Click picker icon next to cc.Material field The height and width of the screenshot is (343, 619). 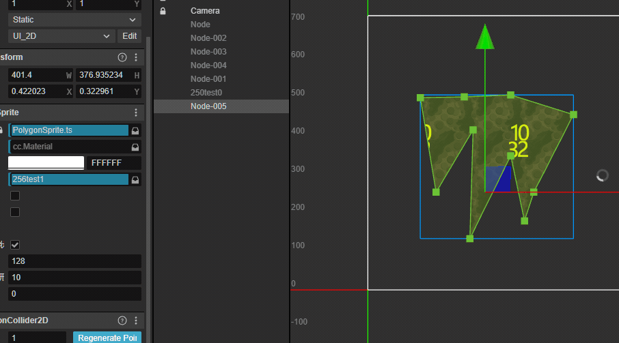click(x=135, y=147)
